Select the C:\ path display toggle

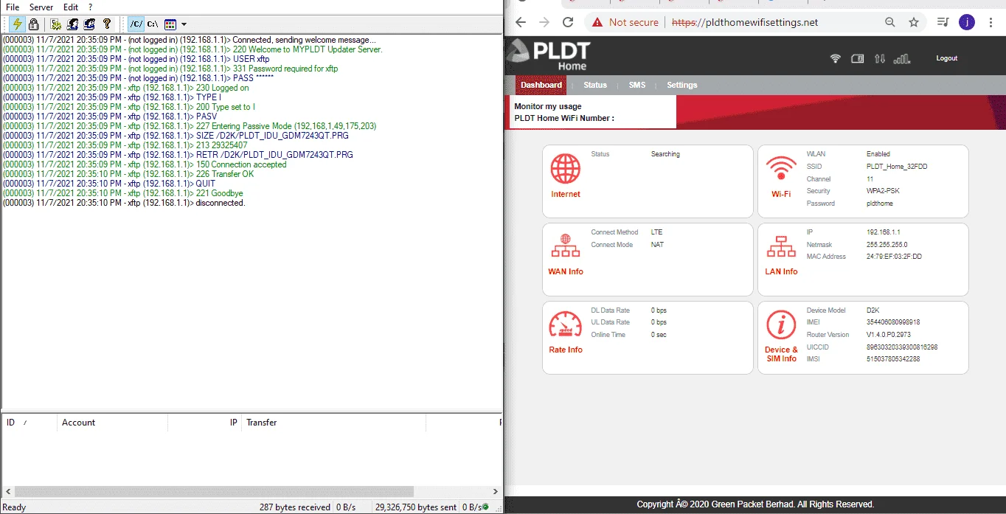click(153, 24)
